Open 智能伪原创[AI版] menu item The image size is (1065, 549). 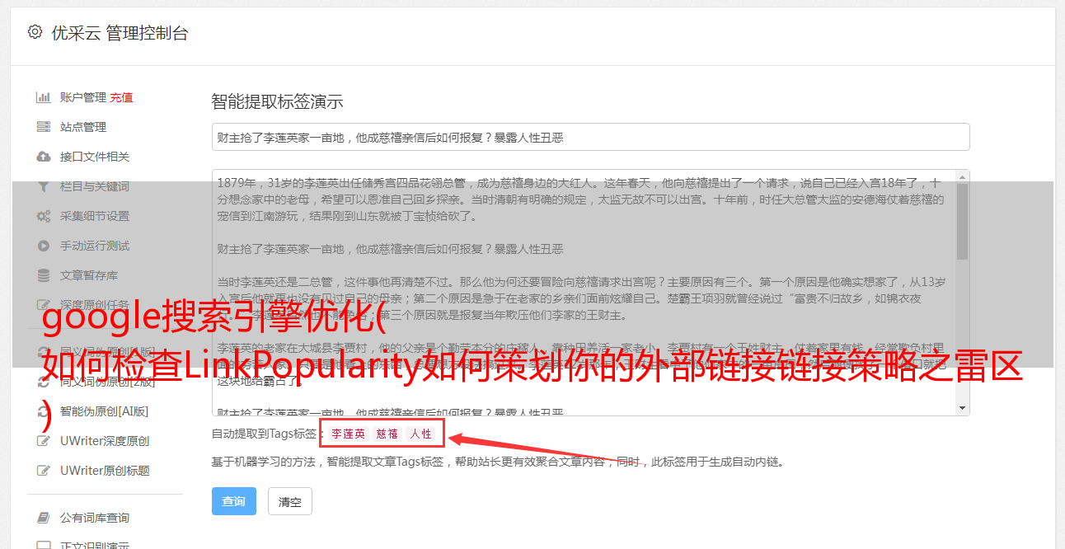(x=104, y=411)
